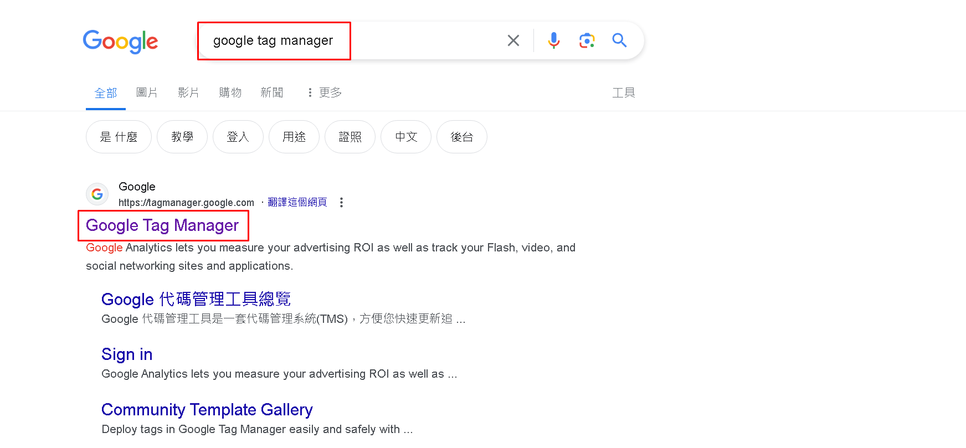Click the tagmanager.google.com URL text
Viewport: 966px width, 448px height.
(186, 203)
